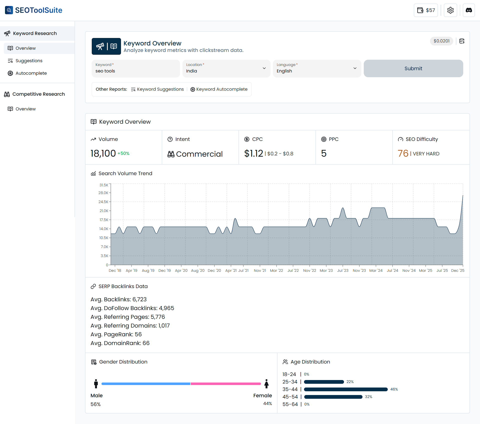Click the database cost icon near $0.0201

(462, 41)
